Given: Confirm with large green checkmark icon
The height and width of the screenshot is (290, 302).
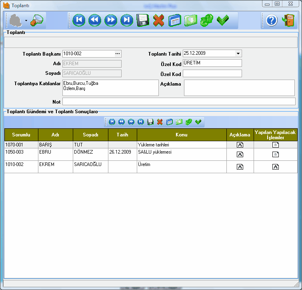Looking at the screenshot, I should tap(223, 20).
